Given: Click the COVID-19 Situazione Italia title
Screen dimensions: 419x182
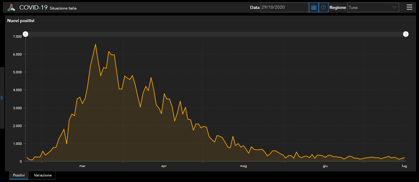Looking at the screenshot, I should point(48,8).
